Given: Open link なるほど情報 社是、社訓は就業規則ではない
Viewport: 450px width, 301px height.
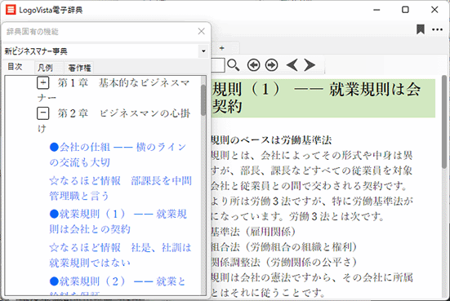Looking at the screenshot, I should 121,255.
